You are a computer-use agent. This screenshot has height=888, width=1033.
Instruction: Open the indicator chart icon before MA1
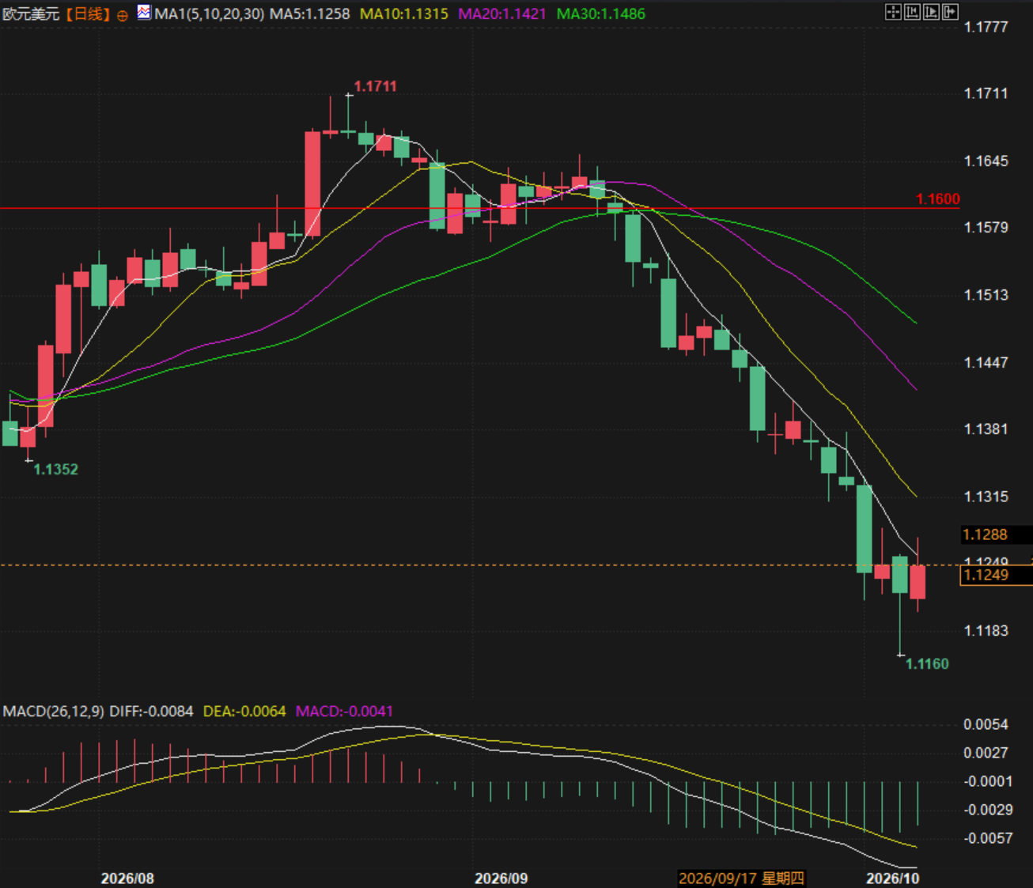144,12
